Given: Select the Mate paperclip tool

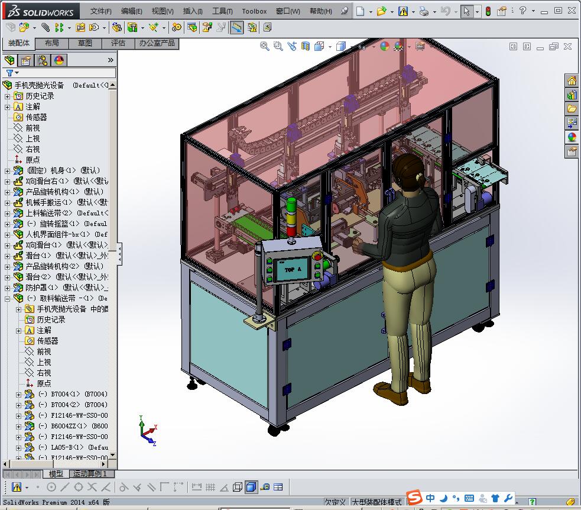Looking at the screenshot, I should coord(45,27).
